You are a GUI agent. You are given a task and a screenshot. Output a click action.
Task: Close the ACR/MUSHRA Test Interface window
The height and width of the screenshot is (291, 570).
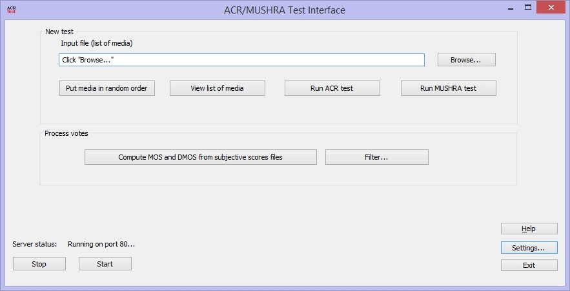tap(551, 7)
